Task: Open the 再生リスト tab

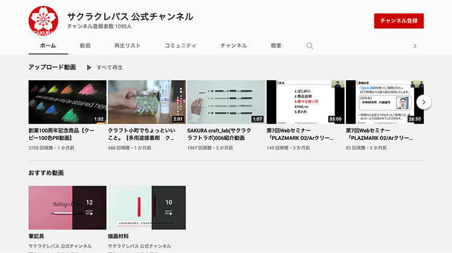Action: click(x=127, y=46)
